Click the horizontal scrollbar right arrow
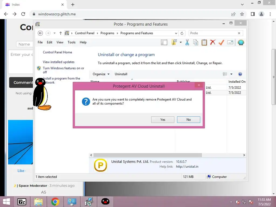The image size is (276, 207). [x=244, y=155]
